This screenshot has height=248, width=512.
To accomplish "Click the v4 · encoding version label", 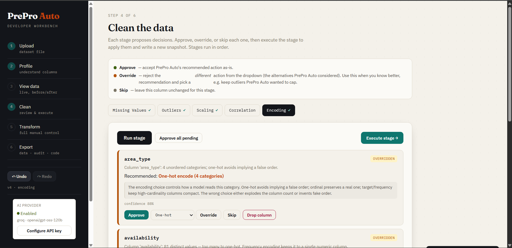I will point(21,188).
